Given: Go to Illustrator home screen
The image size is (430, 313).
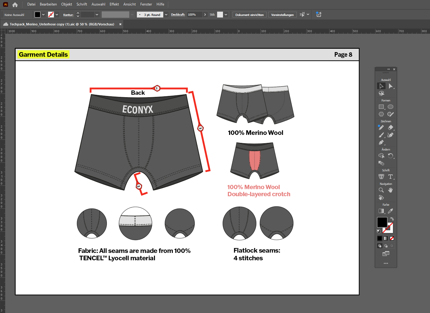Looking at the screenshot, I should pyautogui.click(x=15, y=5).
